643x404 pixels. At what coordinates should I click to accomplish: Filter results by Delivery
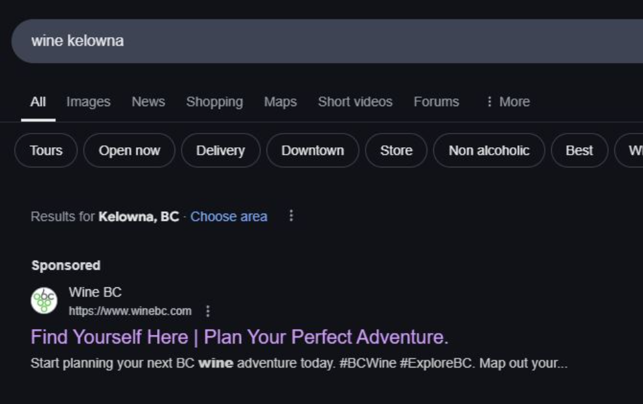pyautogui.click(x=220, y=151)
